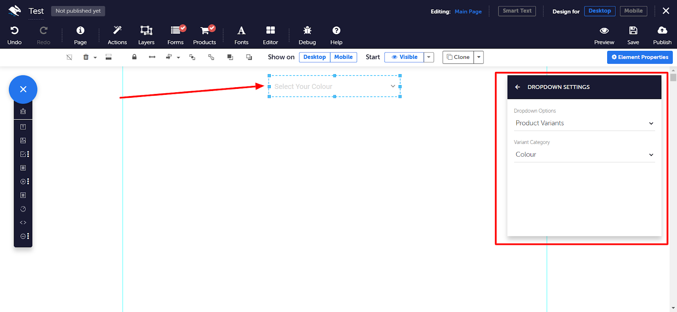Preview the page with eye icon
This screenshot has width=677, height=312.
click(604, 35)
